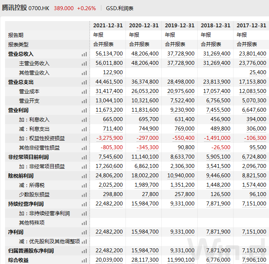Select the 营业利润 row label
Image resolution: width=269 pixels, height=264 pixels.
[x=18, y=110]
